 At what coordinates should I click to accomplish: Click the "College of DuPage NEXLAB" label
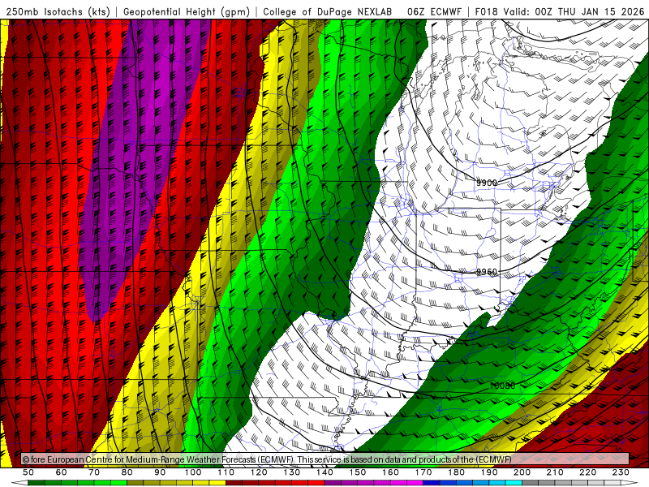click(328, 11)
